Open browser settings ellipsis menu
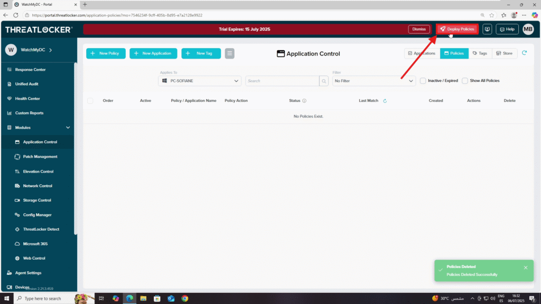This screenshot has height=304, width=541. (524, 15)
